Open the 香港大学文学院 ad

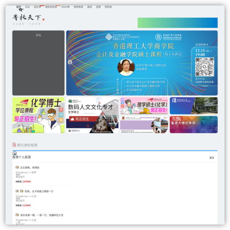[194, 124]
